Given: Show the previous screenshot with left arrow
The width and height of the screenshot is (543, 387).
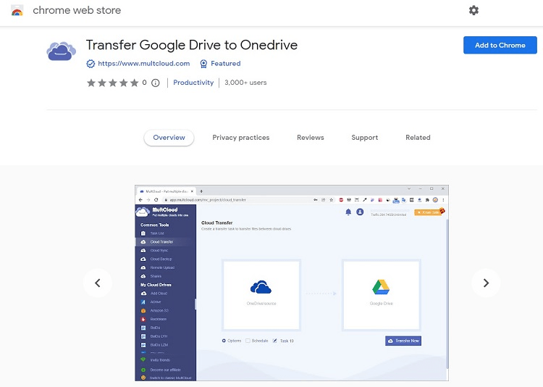Looking at the screenshot, I should [x=98, y=283].
